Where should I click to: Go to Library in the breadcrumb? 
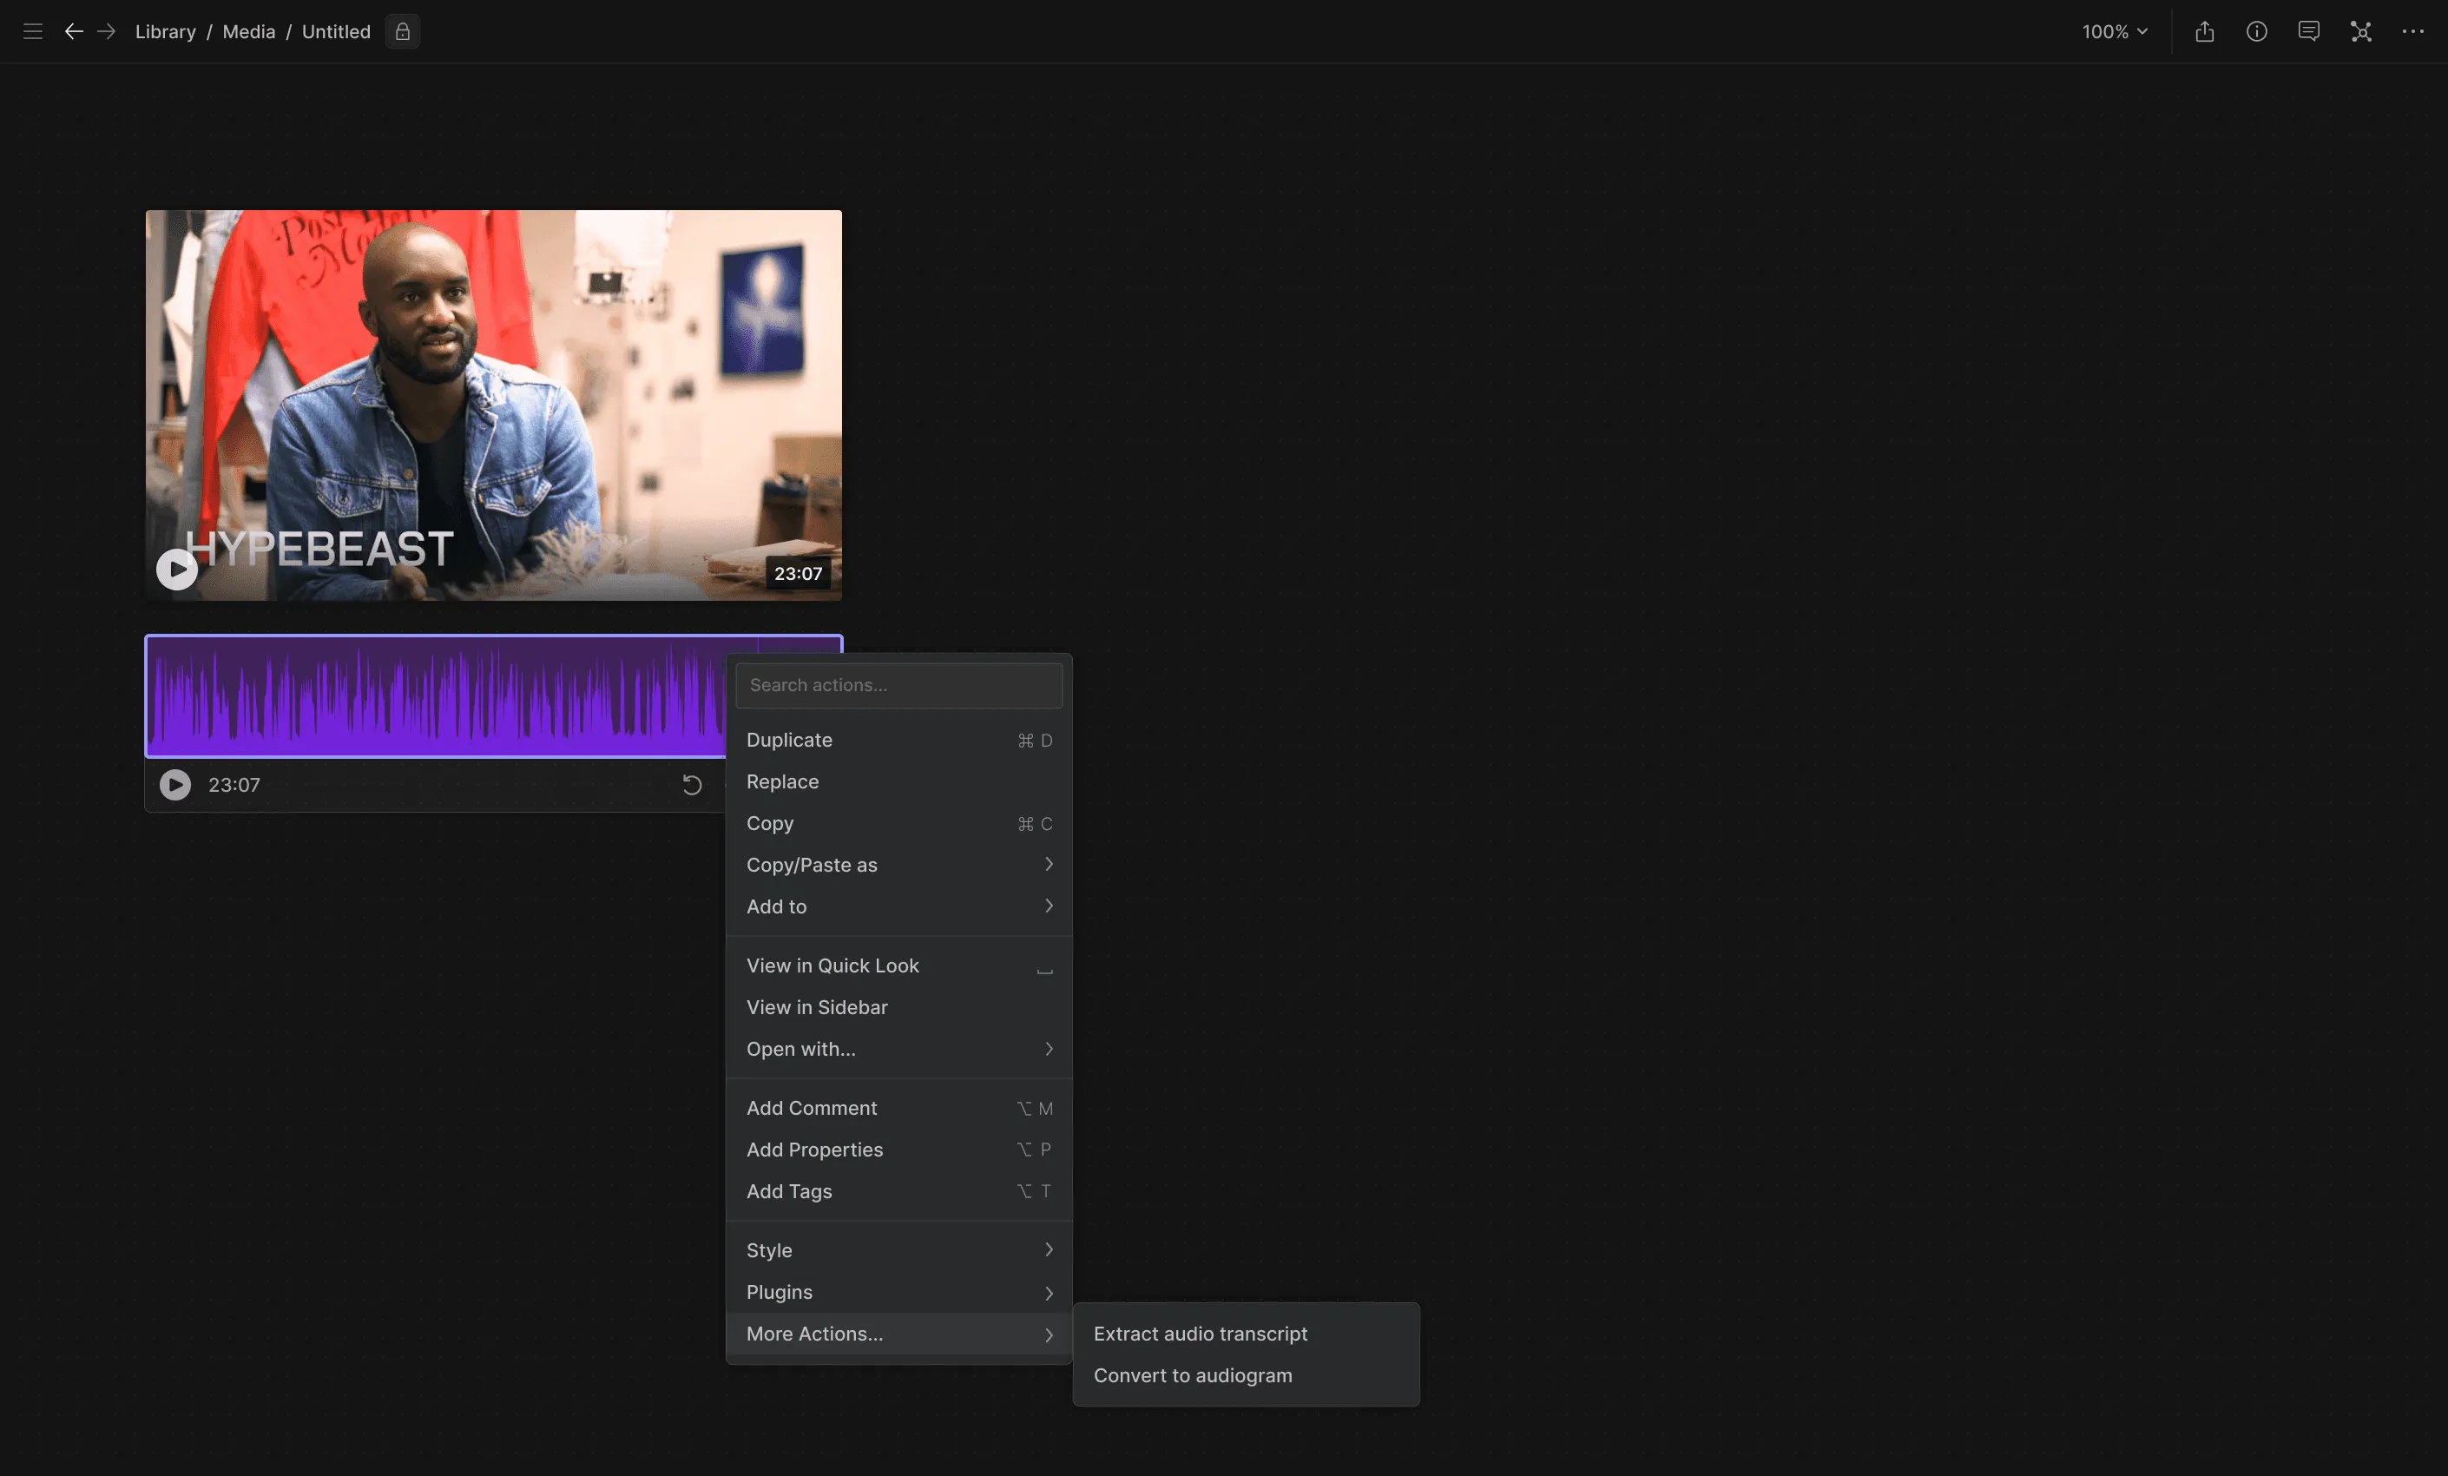pos(165,32)
